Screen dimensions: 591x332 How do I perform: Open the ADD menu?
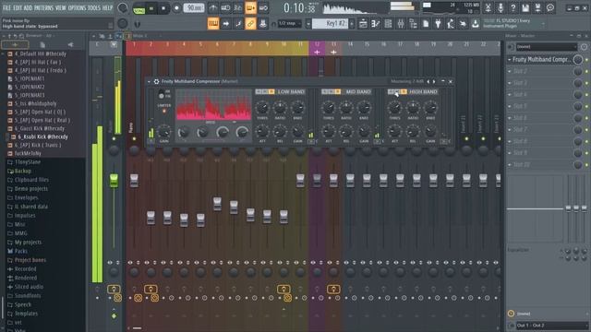(28, 7)
